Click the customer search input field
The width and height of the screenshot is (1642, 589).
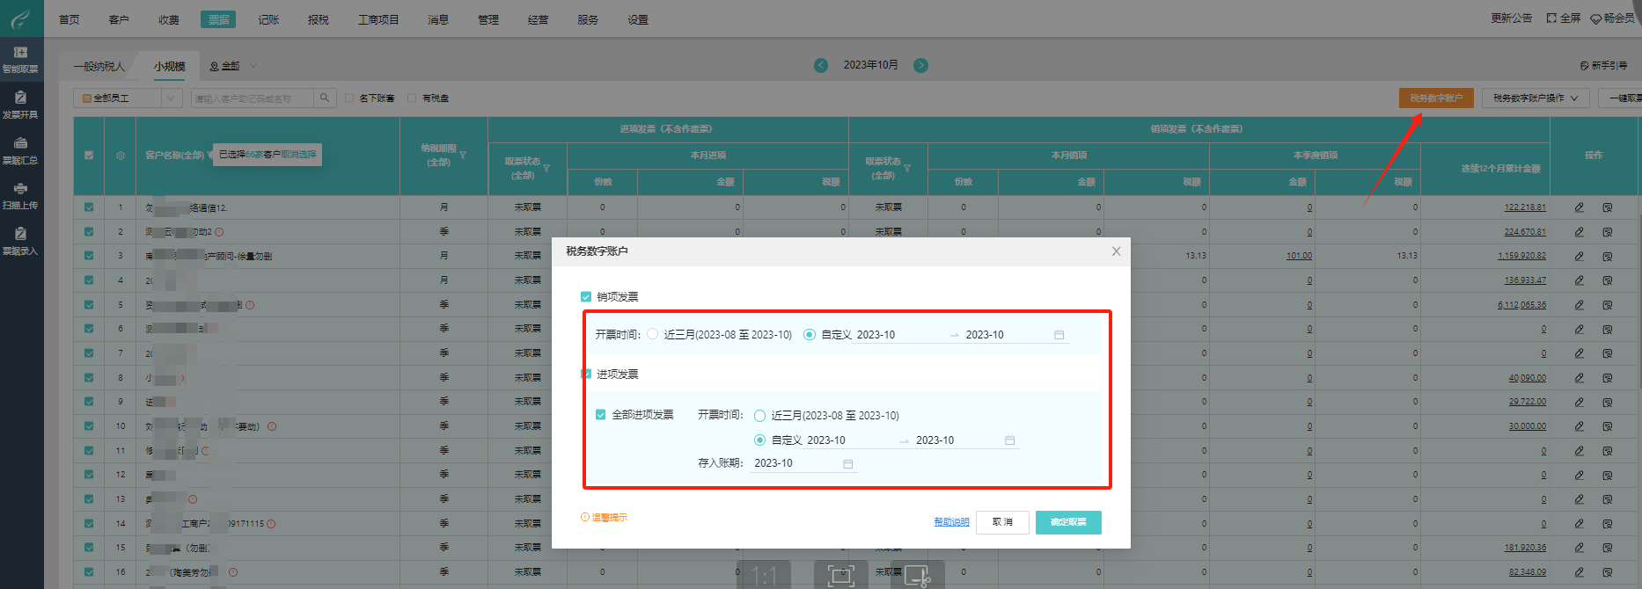coord(252,98)
